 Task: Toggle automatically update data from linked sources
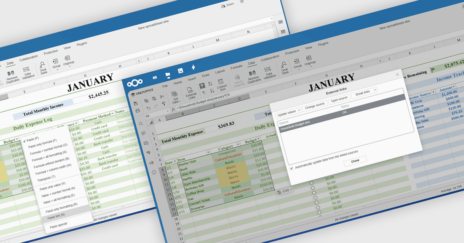pos(292,168)
